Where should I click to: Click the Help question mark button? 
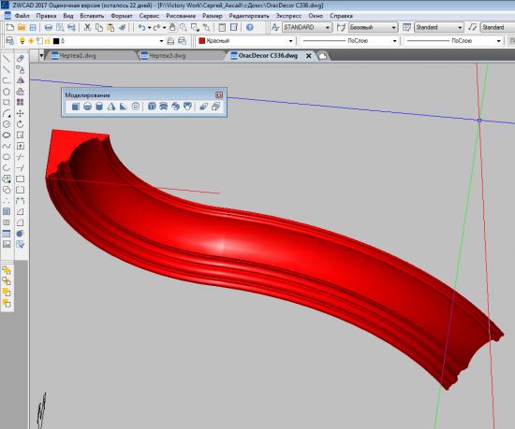point(250,27)
